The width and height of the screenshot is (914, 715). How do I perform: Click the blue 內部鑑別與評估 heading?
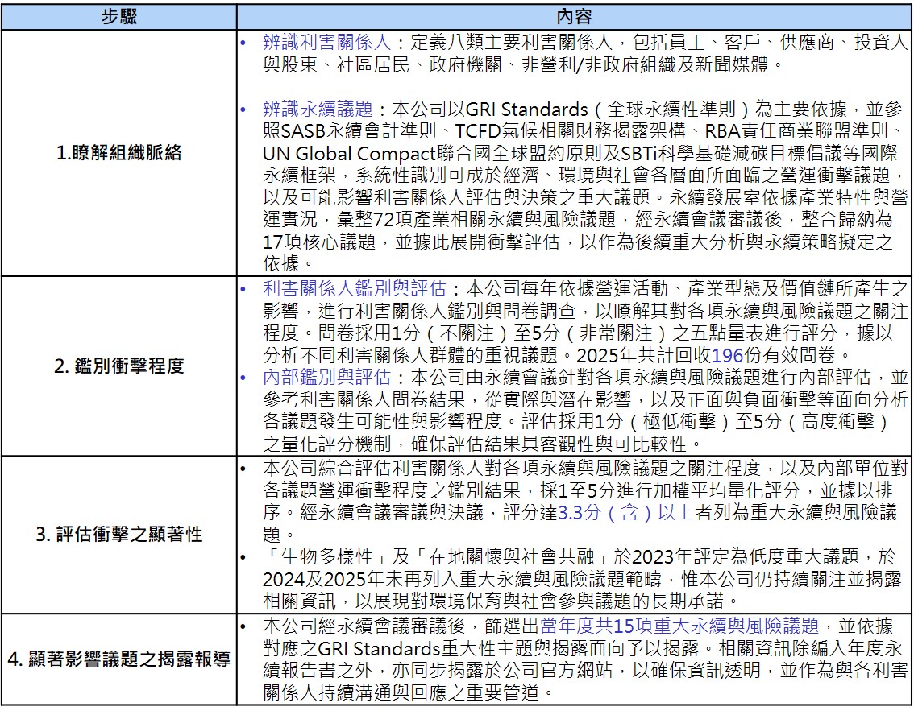coord(327,377)
